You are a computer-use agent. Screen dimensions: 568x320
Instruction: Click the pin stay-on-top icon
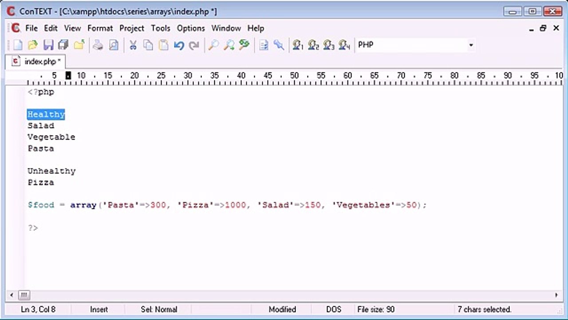(279, 45)
